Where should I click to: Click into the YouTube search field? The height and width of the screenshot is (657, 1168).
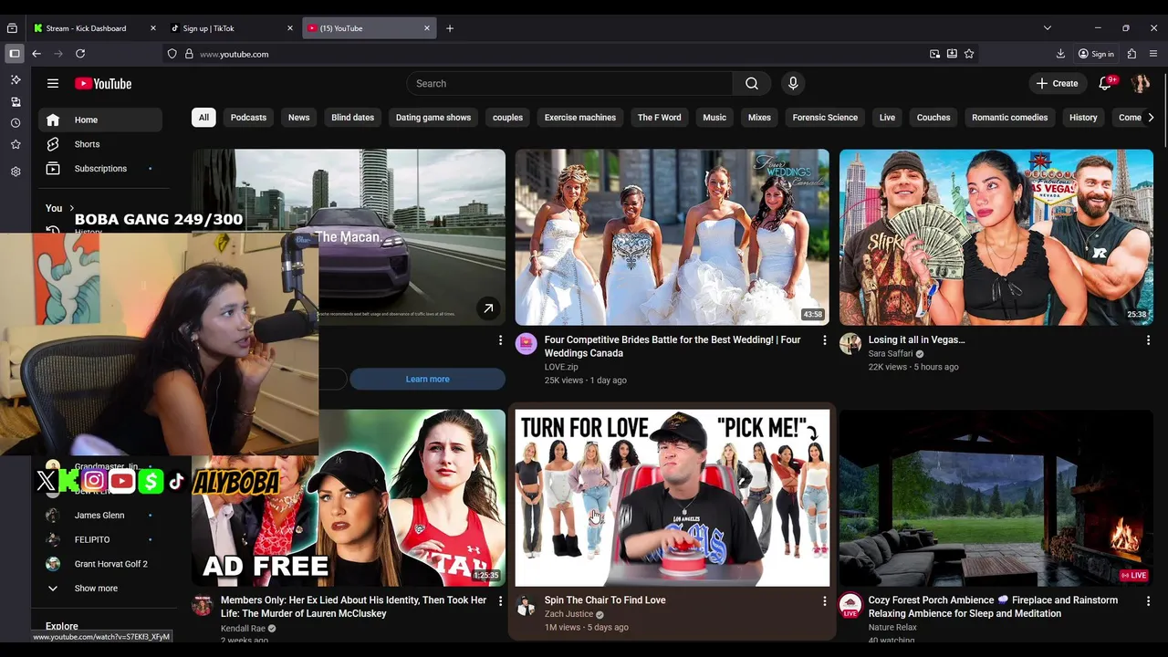pyautogui.click(x=569, y=83)
